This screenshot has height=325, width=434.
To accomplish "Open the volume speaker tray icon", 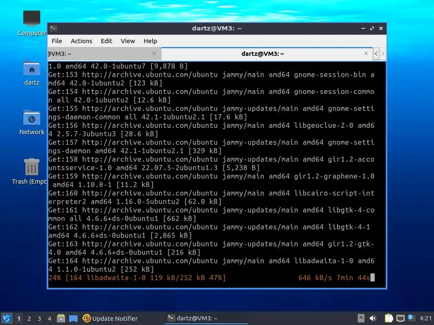I will 373,318.
